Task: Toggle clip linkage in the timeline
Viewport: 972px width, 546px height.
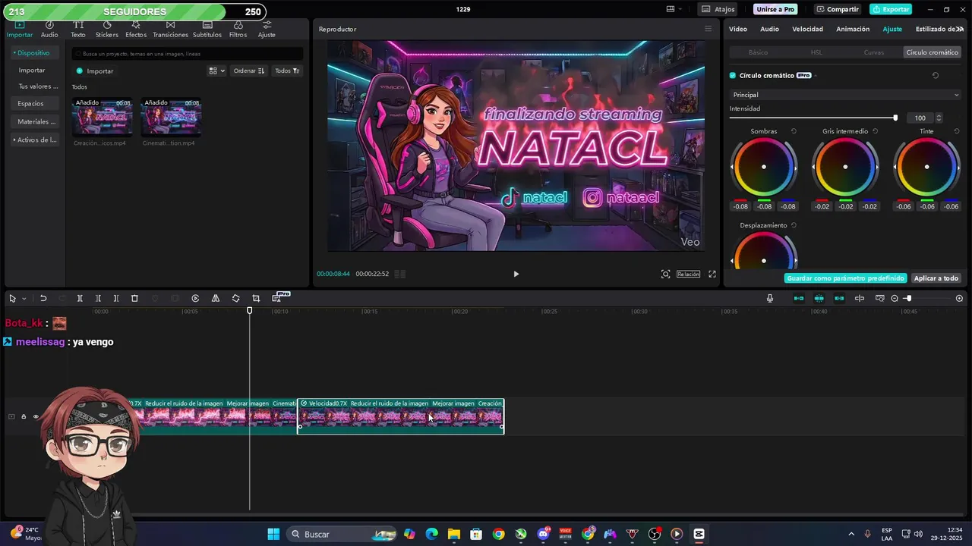Action: click(839, 299)
